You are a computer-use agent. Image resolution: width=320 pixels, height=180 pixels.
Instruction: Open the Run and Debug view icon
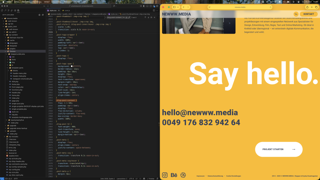coord(12,10)
